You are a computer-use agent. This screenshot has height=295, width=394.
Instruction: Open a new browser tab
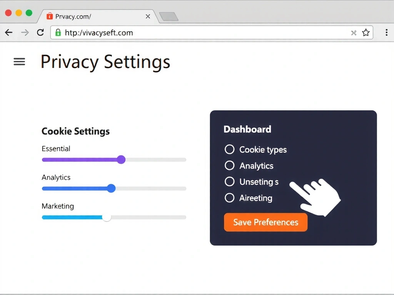pyautogui.click(x=169, y=17)
